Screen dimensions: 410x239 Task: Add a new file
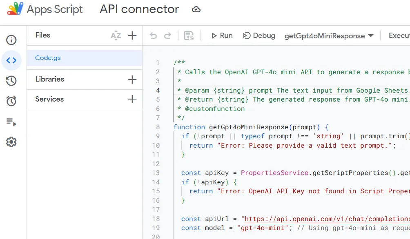(x=132, y=35)
